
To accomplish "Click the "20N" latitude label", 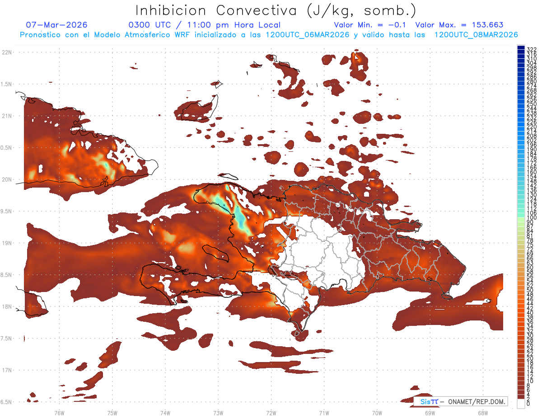I will (x=7, y=179).
